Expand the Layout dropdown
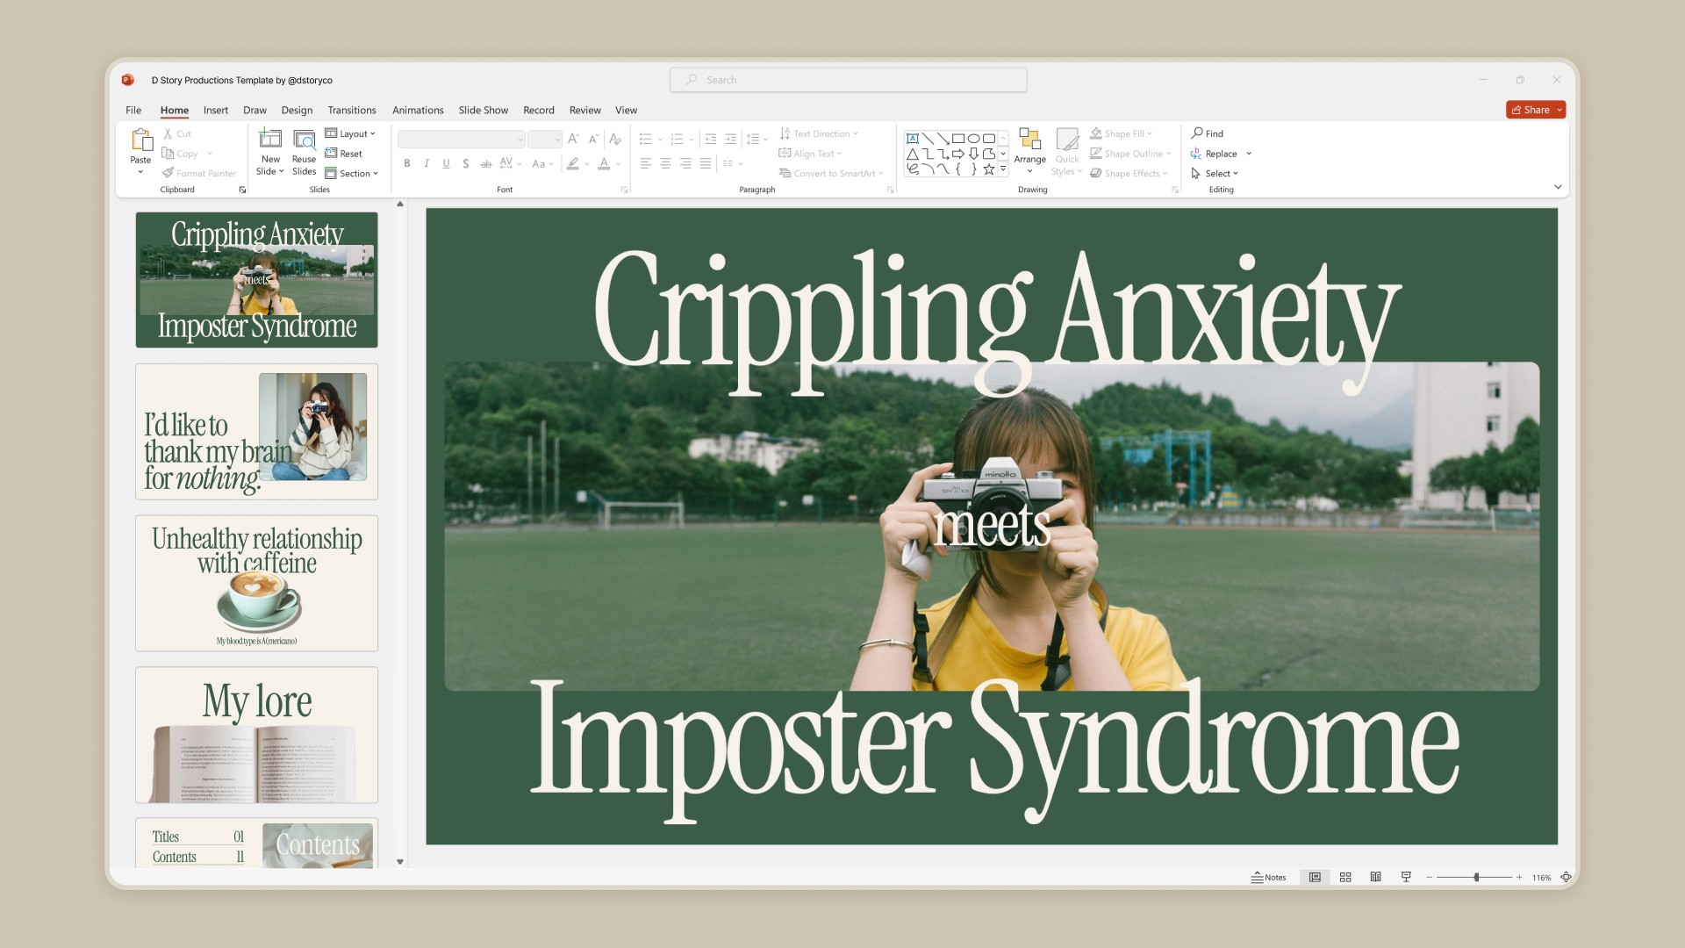 pyautogui.click(x=351, y=133)
